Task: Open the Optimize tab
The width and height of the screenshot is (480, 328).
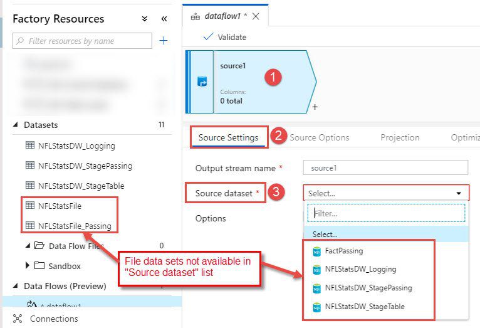Action: [466, 137]
